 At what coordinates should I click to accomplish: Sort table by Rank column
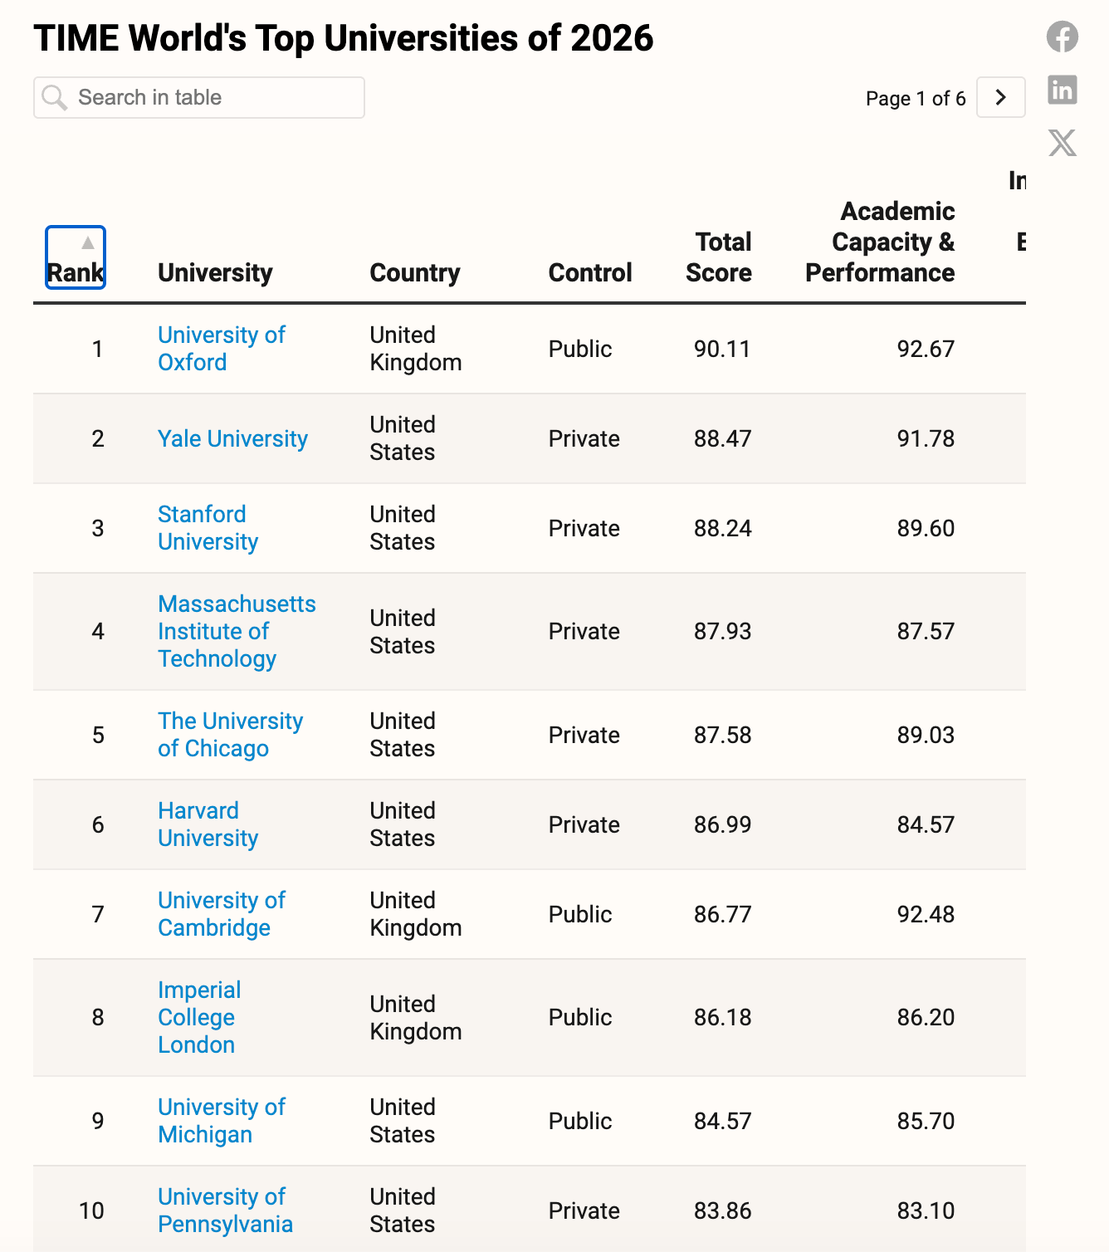tap(76, 258)
